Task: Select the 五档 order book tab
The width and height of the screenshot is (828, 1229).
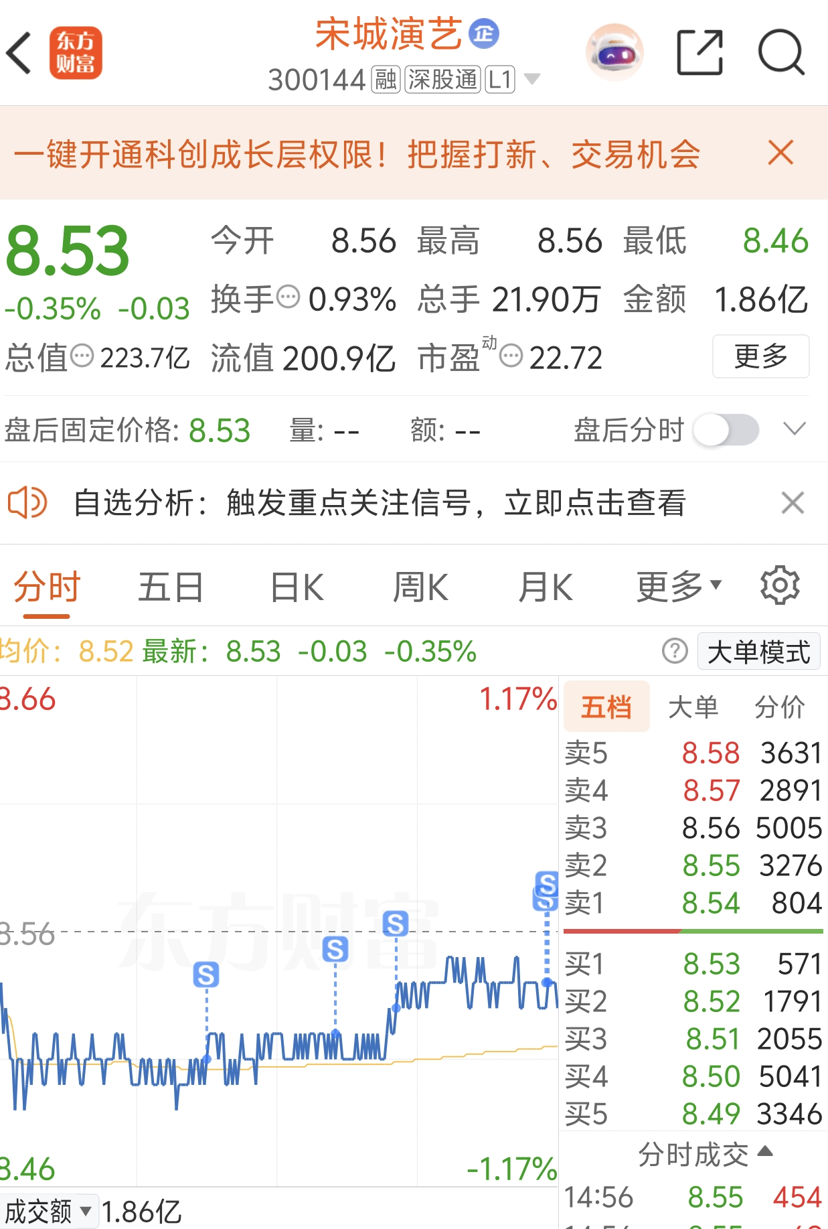Action: (x=606, y=707)
